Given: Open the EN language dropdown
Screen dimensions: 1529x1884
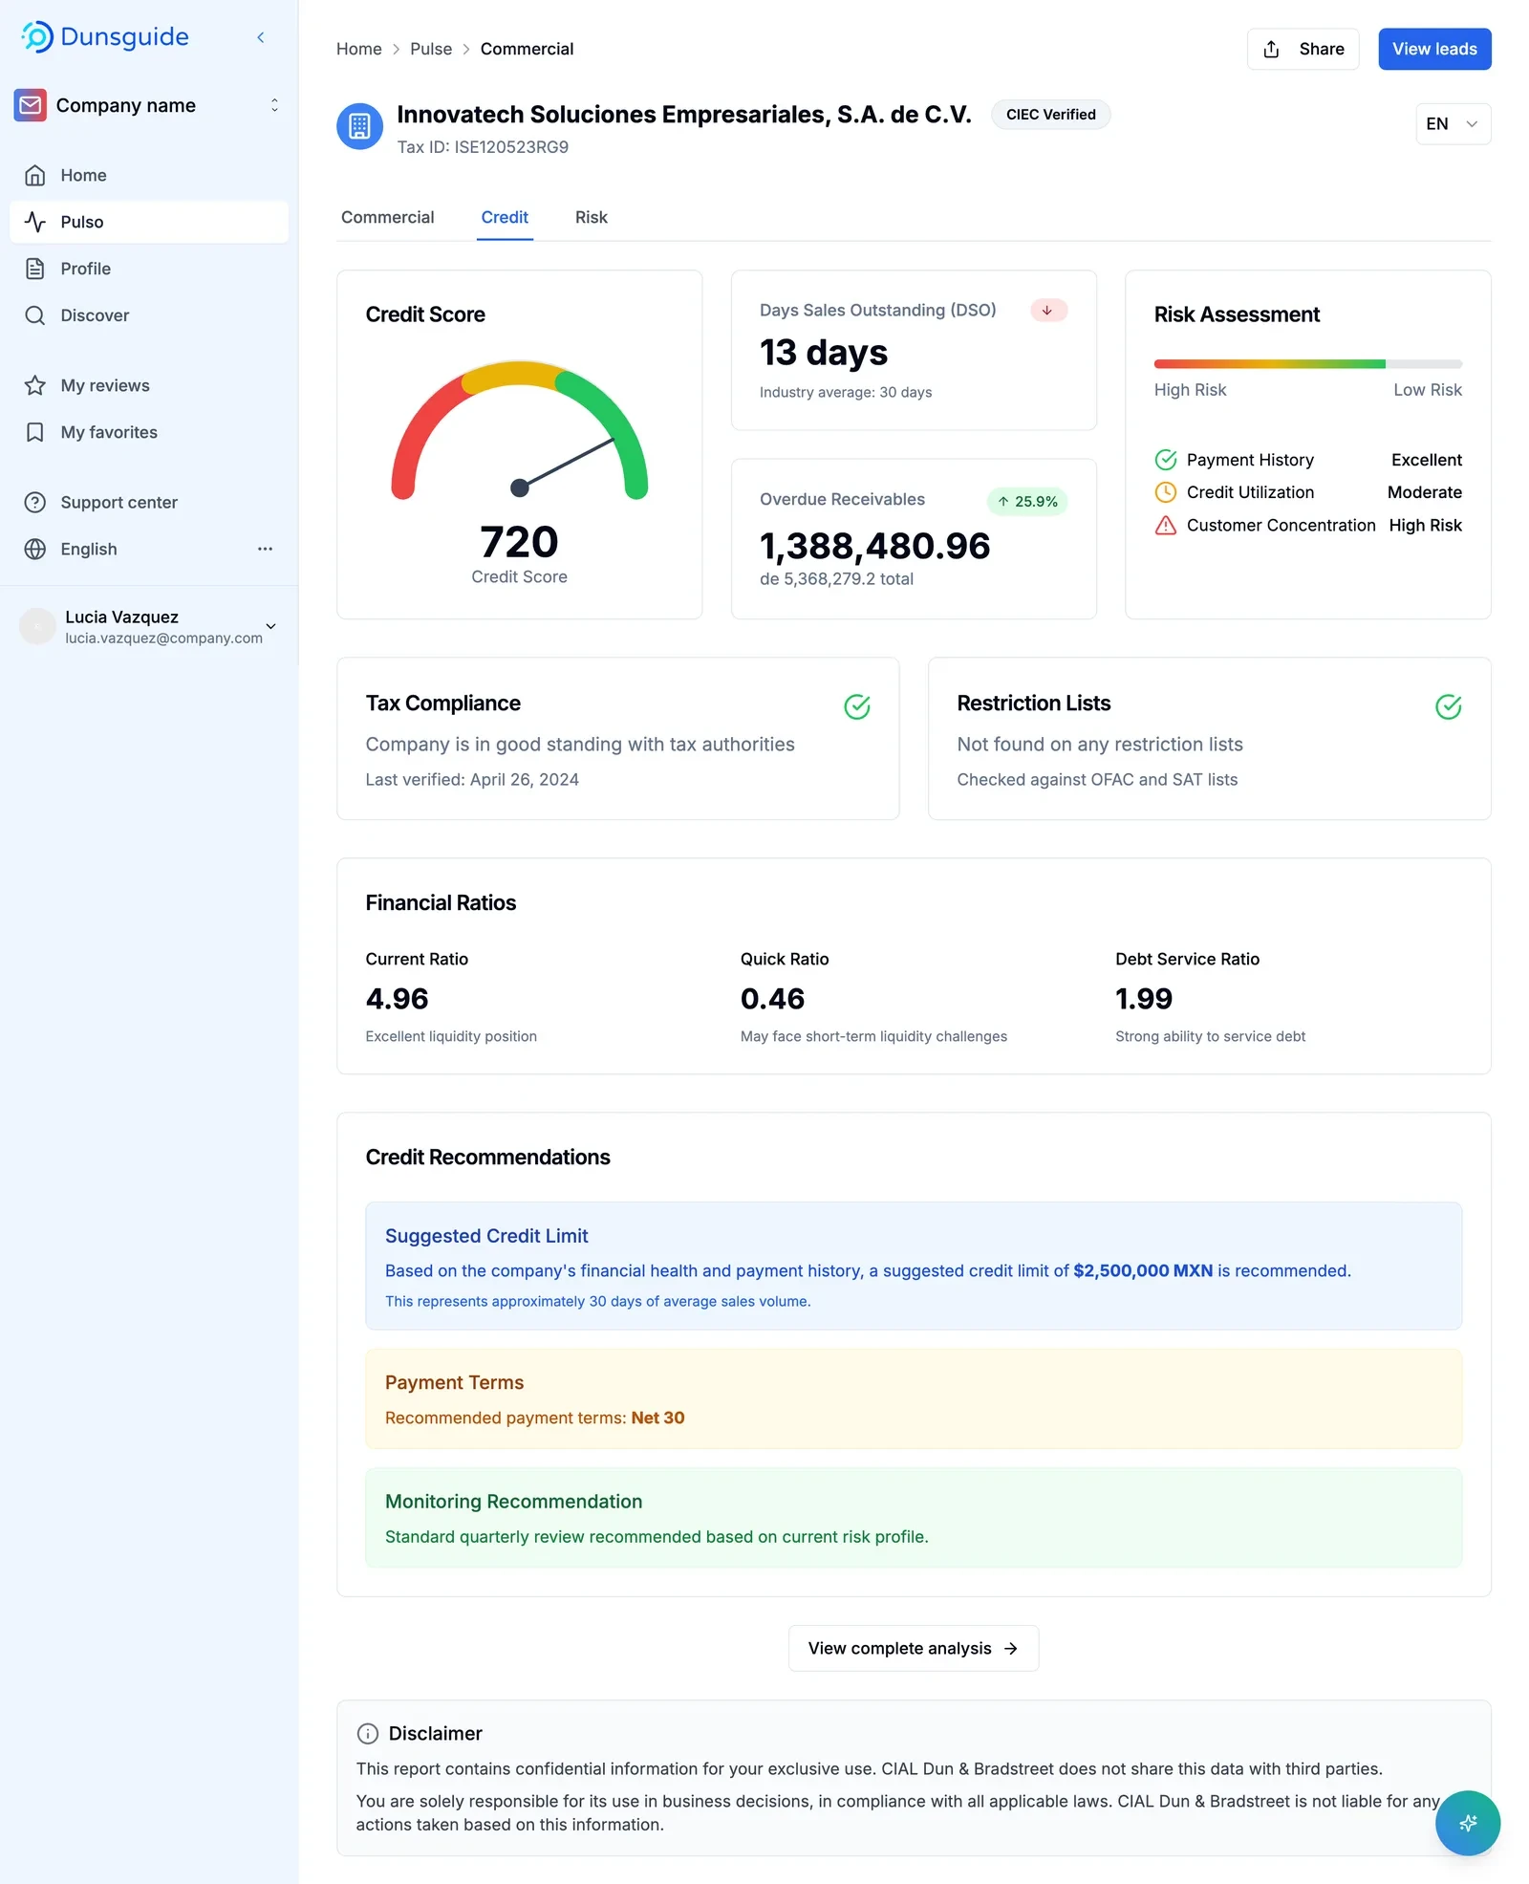Looking at the screenshot, I should tap(1453, 124).
